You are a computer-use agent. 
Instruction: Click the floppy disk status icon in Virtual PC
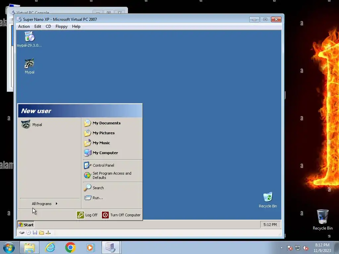pyautogui.click(x=35, y=233)
